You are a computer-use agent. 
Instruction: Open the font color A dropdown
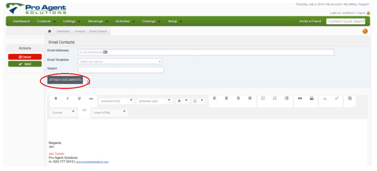pyautogui.click(x=182, y=101)
